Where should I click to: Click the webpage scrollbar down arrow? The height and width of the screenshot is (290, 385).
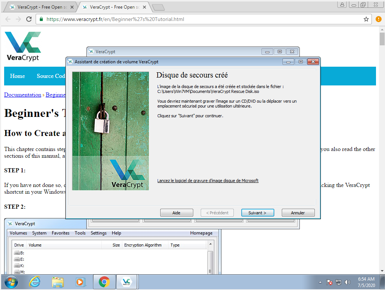tap(382, 271)
